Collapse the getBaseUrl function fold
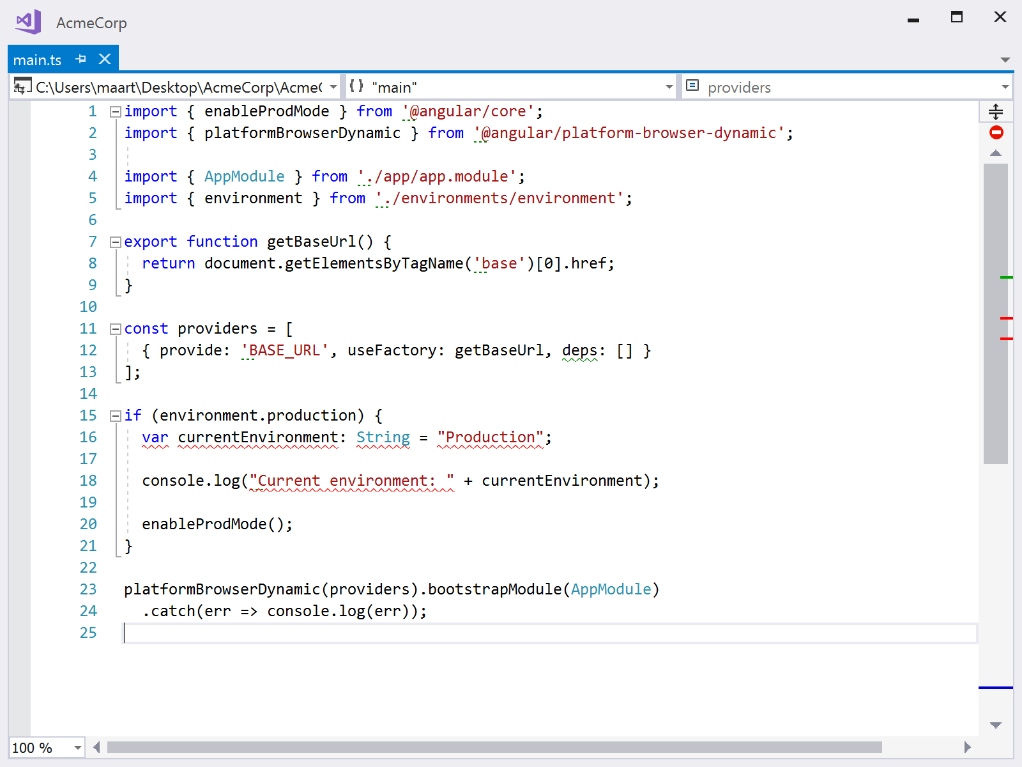The height and width of the screenshot is (767, 1022). click(x=115, y=241)
